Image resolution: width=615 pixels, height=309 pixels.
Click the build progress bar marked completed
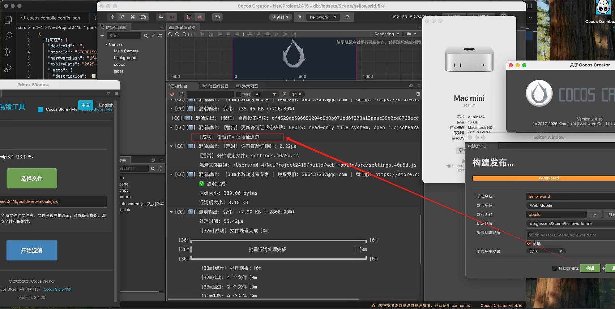coord(544,178)
